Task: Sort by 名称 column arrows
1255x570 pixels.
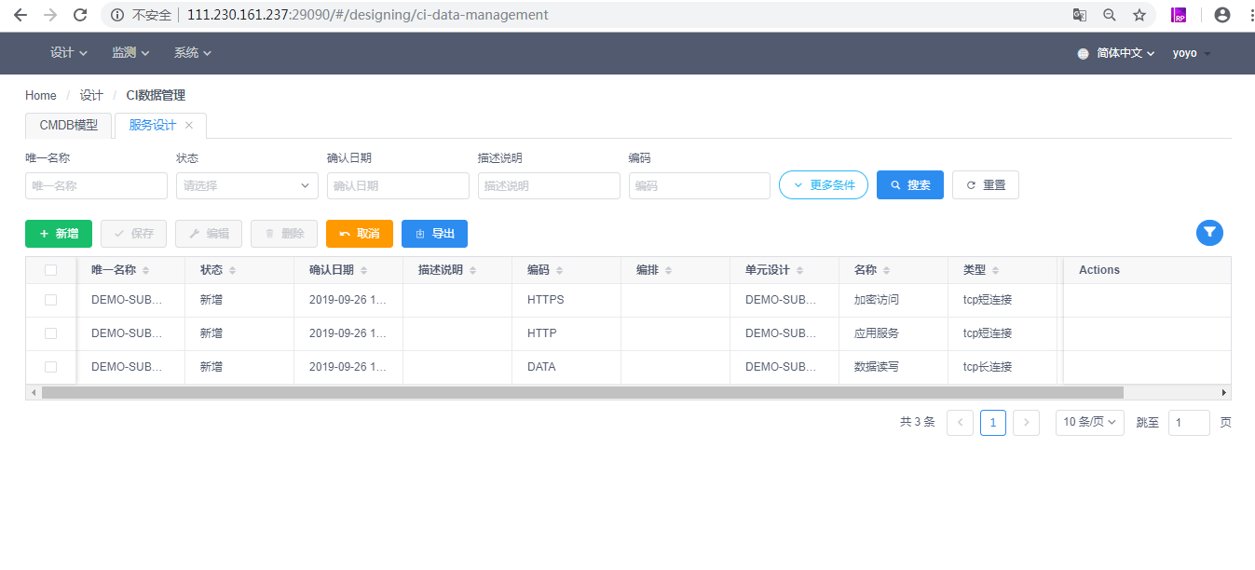Action: pos(886,270)
